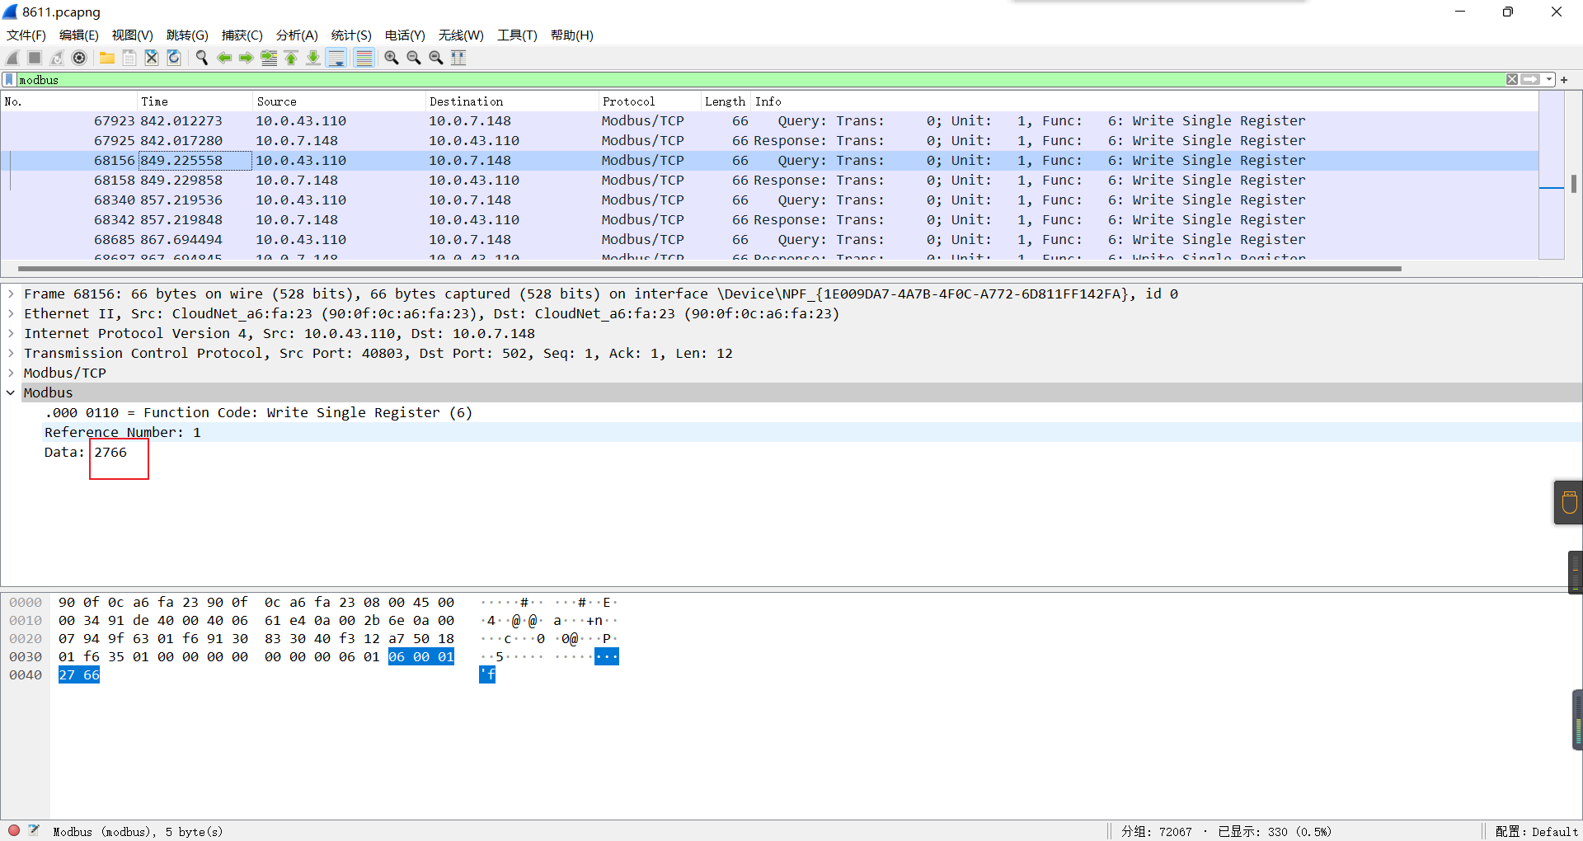Viewport: 1583px width, 841px height.
Task: Sort by the Source column header
Action: point(339,101)
